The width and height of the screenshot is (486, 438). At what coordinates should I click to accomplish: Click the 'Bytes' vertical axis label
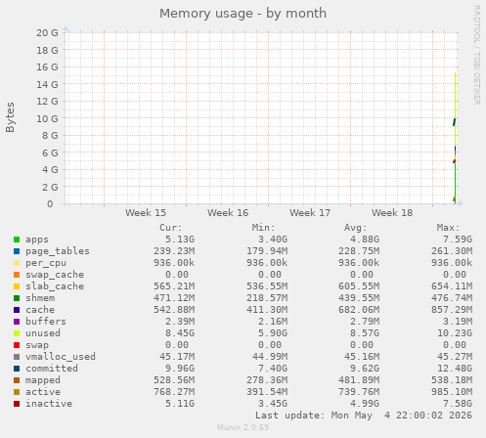pos(10,117)
